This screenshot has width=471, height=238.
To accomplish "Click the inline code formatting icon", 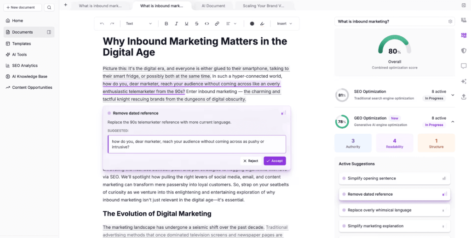I will pos(207,23).
